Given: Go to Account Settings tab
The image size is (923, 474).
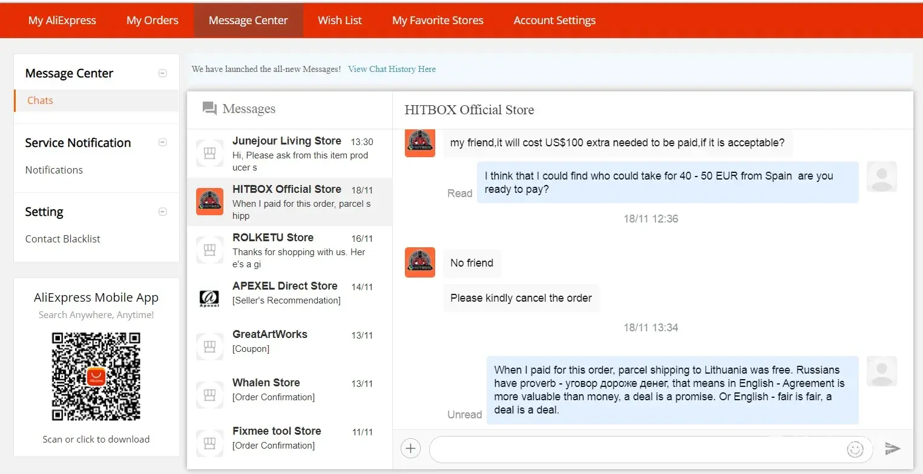Looking at the screenshot, I should 554,21.
